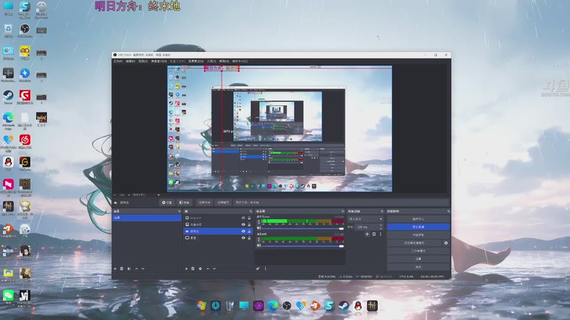Open scene filters icon in the Scenes toolbar
The width and height of the screenshot is (570, 320).
click(129, 269)
